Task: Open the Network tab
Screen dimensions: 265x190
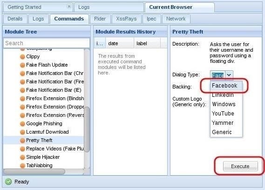Action: [x=176, y=19]
